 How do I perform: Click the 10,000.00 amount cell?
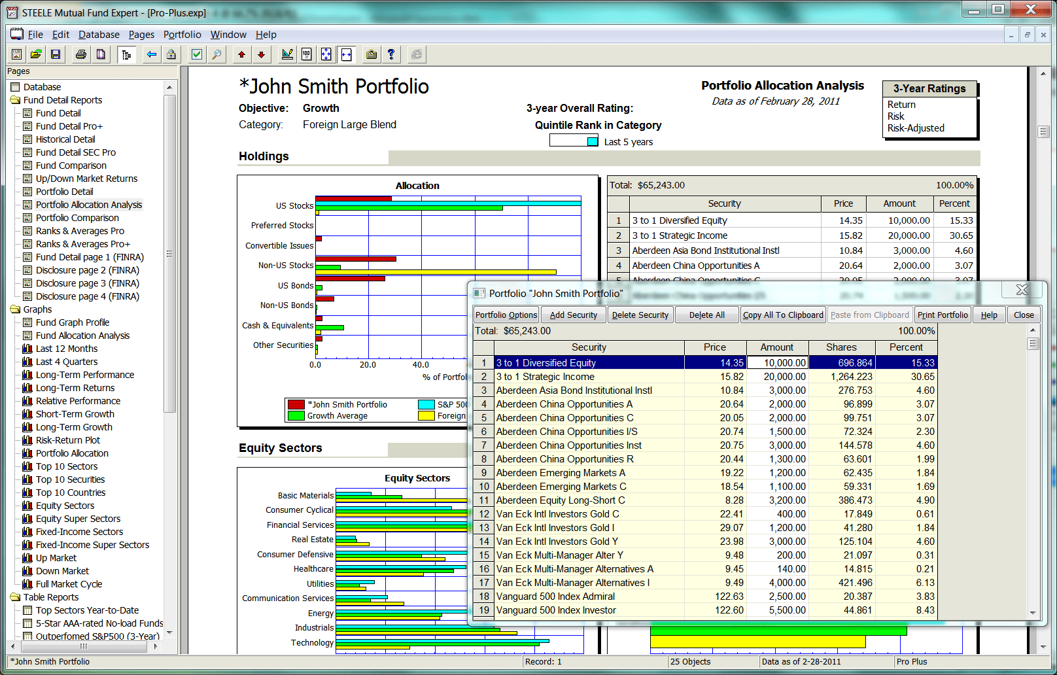(777, 363)
